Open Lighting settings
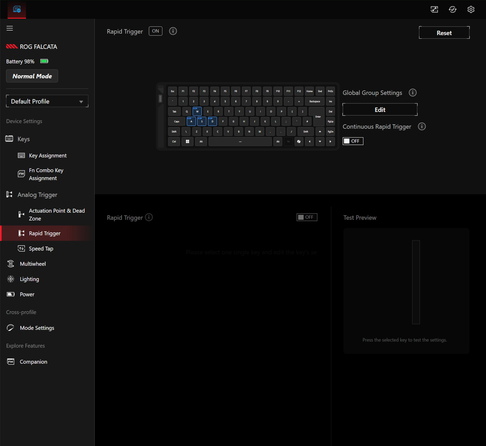Image resolution: width=486 pixels, height=446 pixels. click(x=29, y=279)
